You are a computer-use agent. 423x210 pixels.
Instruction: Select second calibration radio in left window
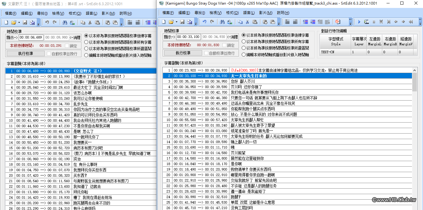(x=86, y=42)
